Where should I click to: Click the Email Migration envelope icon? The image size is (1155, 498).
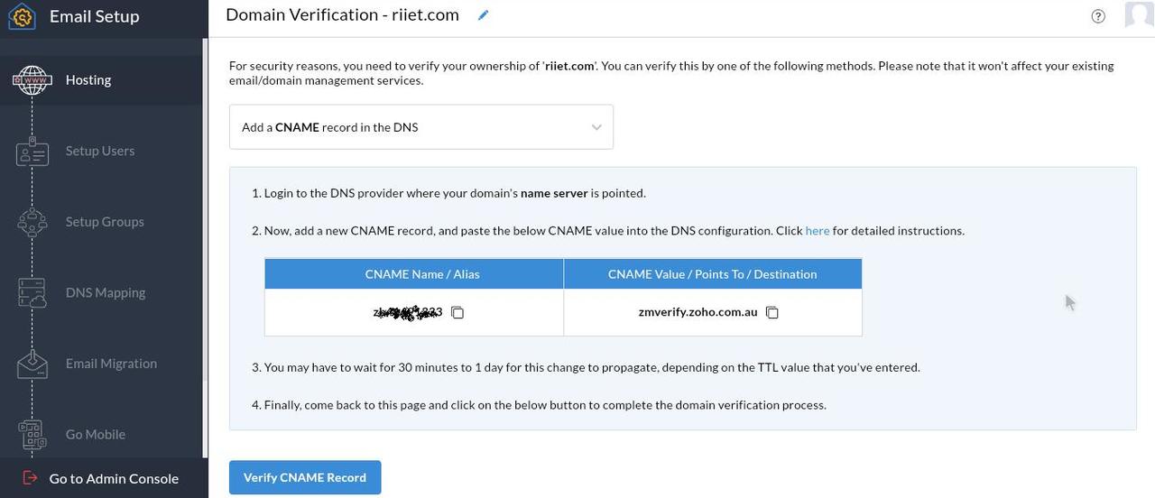click(32, 364)
